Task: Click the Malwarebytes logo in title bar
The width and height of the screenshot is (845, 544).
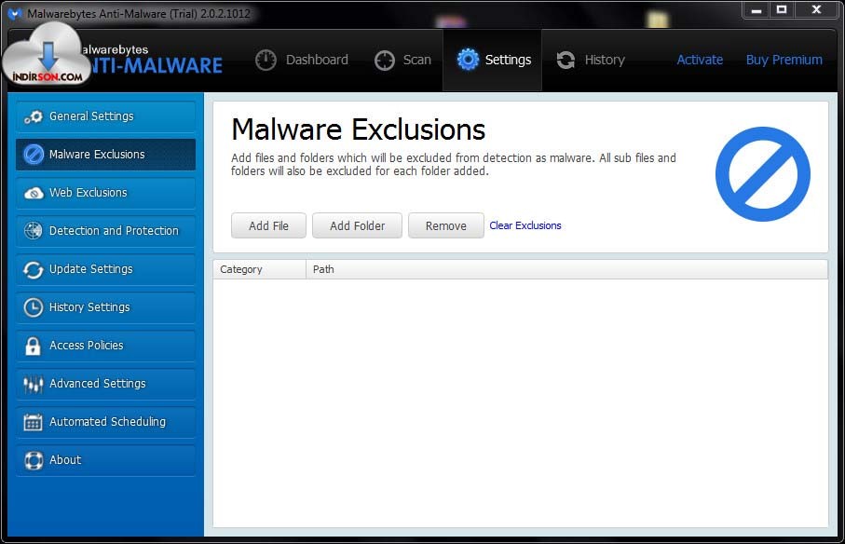Action: [x=15, y=13]
